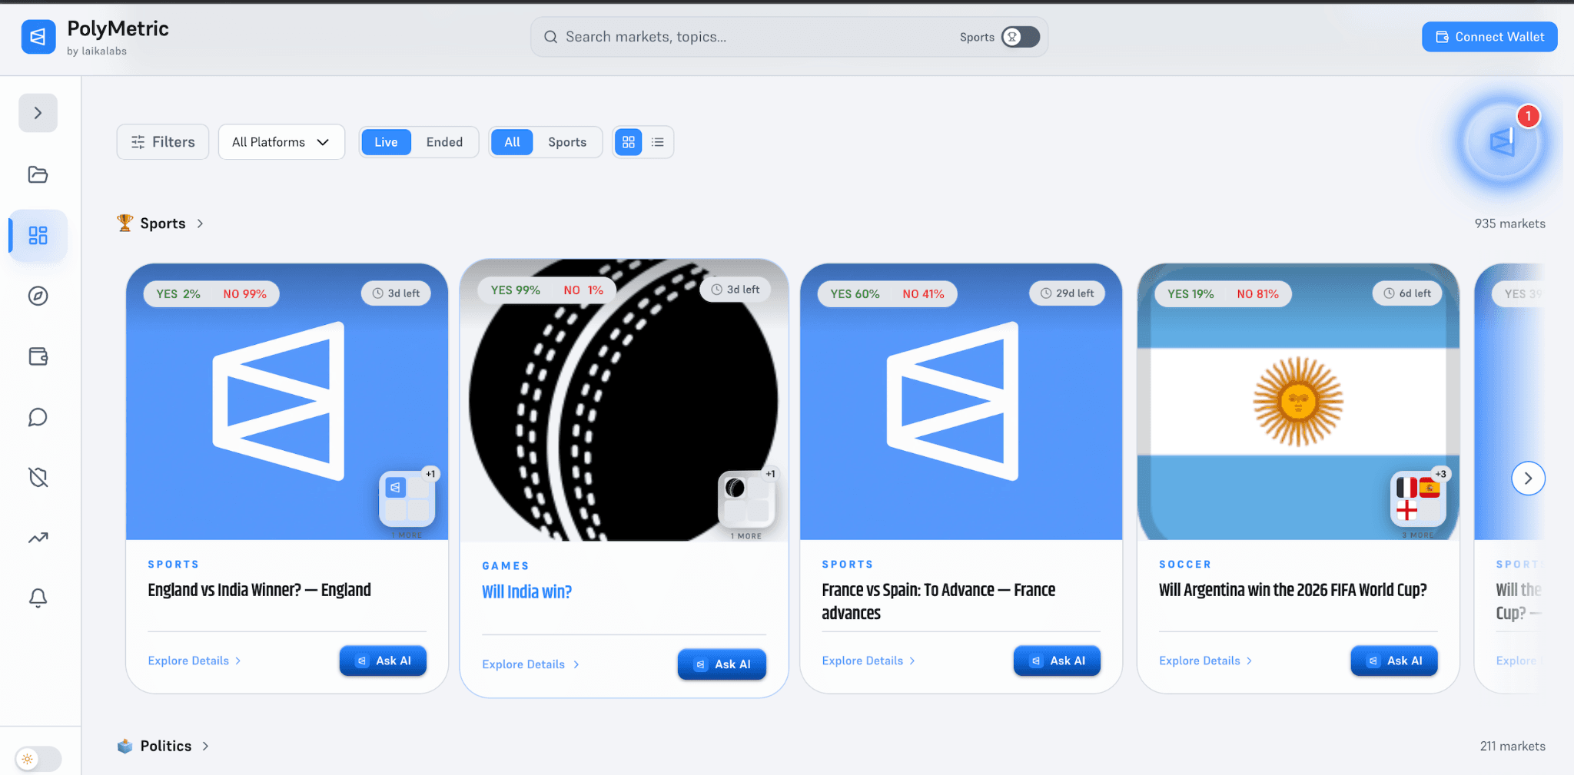The width and height of the screenshot is (1574, 775).
Task: Click the crossed-out shield icon in sidebar
Action: click(x=38, y=477)
